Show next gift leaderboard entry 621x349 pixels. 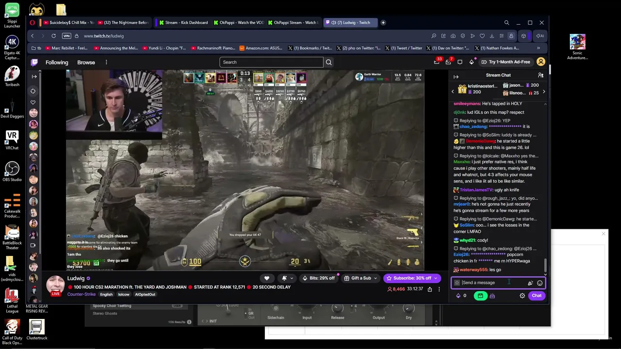[x=543, y=92]
